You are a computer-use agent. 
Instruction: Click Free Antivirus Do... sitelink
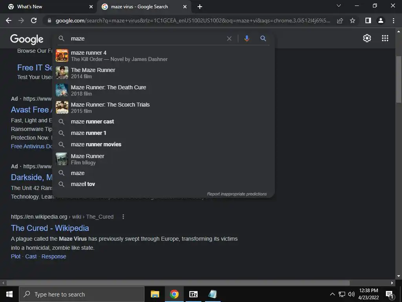(31, 146)
